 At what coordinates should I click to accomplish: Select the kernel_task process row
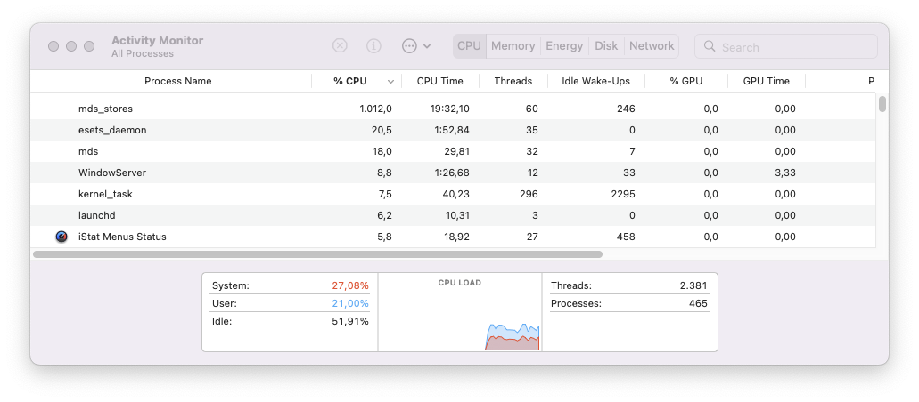tap(453, 194)
